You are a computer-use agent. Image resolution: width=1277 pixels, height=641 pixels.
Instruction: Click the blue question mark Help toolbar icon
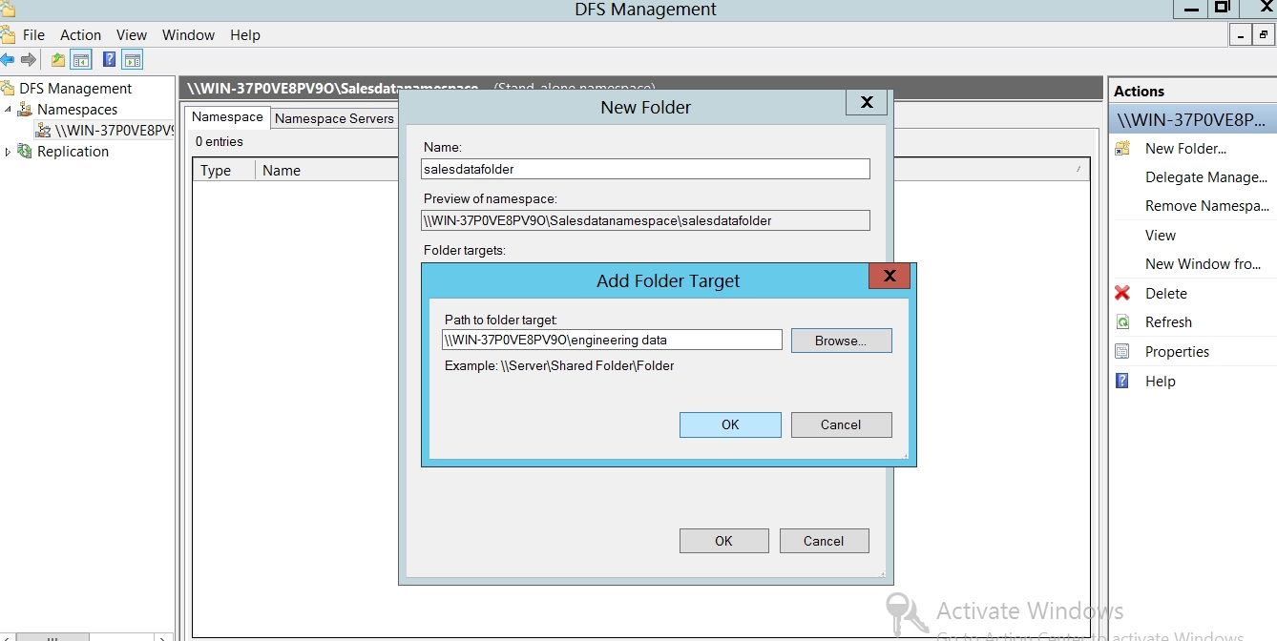click(x=109, y=60)
